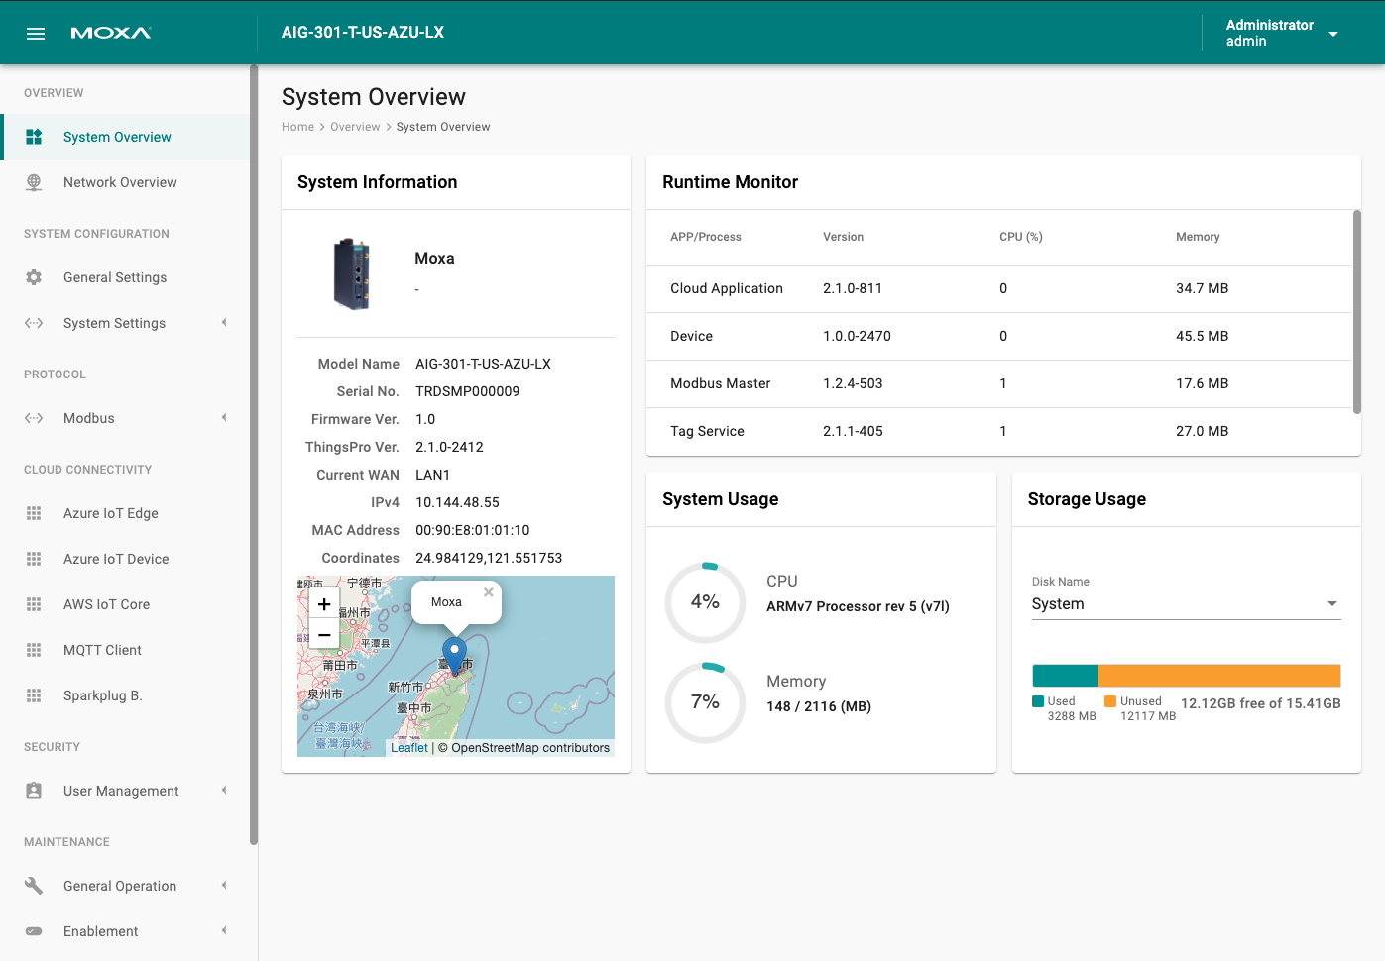Open the OpenStreetMap contributors link

pyautogui.click(x=530, y=748)
